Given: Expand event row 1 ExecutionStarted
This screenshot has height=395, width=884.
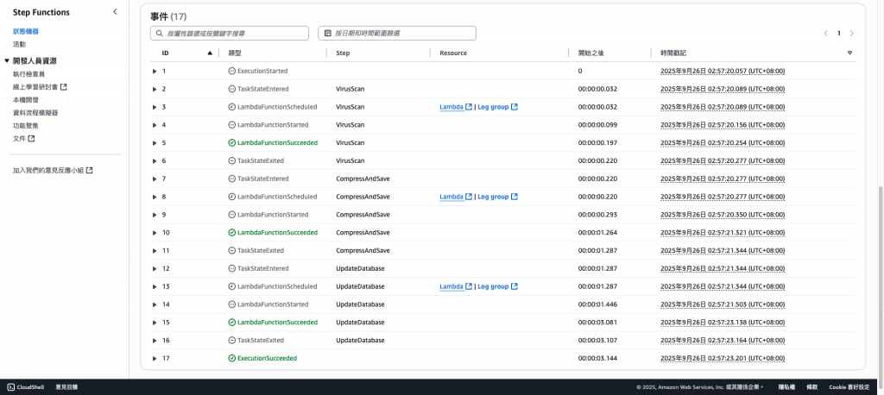Looking at the screenshot, I should pyautogui.click(x=155, y=71).
